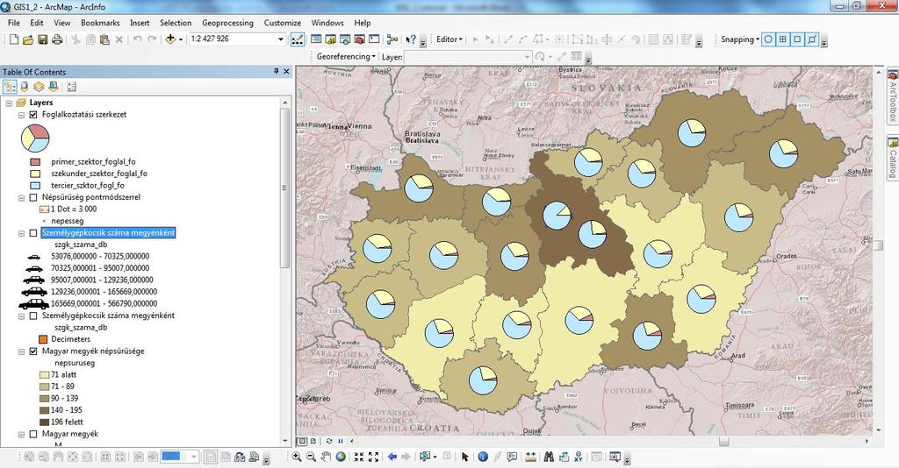Toggle Edge Snapping on Snapping toolbar
The width and height of the screenshot is (899, 468).
click(812, 39)
